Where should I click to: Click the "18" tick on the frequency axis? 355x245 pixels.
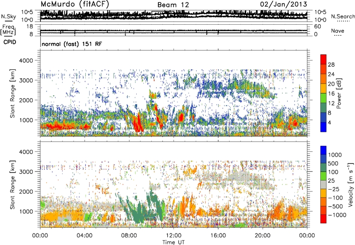point(30,27)
